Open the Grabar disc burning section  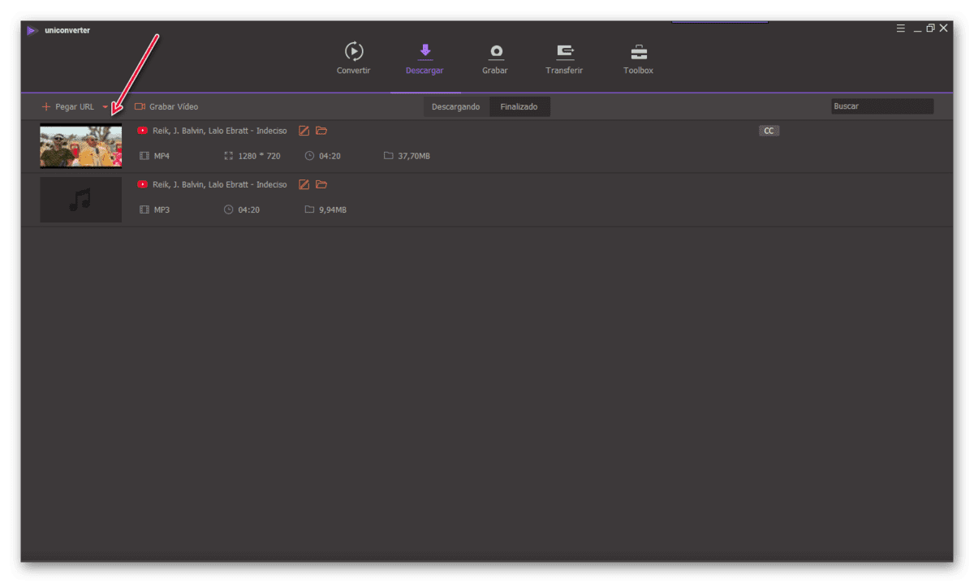coord(494,58)
